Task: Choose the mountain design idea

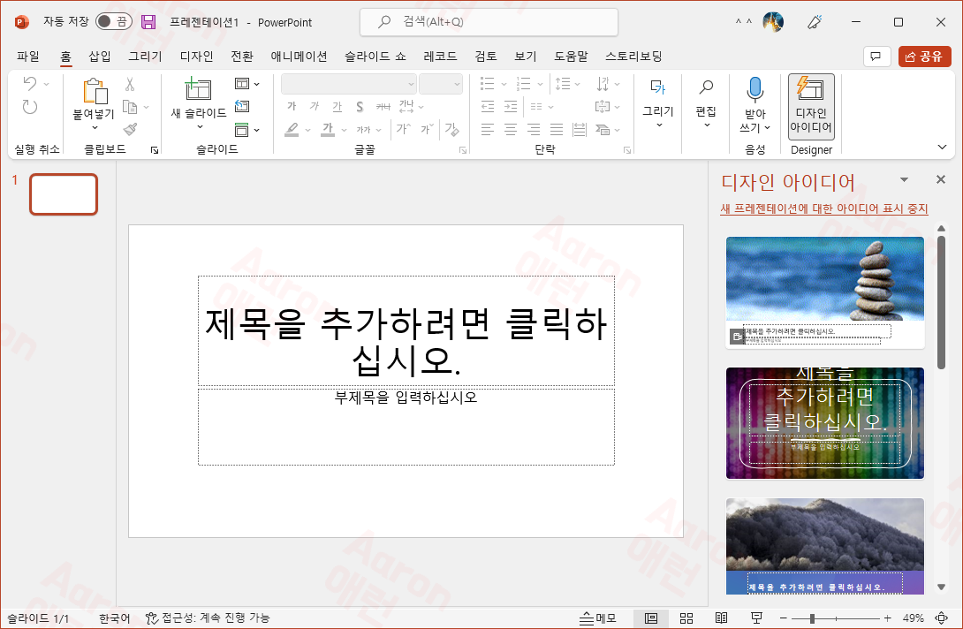Action: click(x=825, y=546)
